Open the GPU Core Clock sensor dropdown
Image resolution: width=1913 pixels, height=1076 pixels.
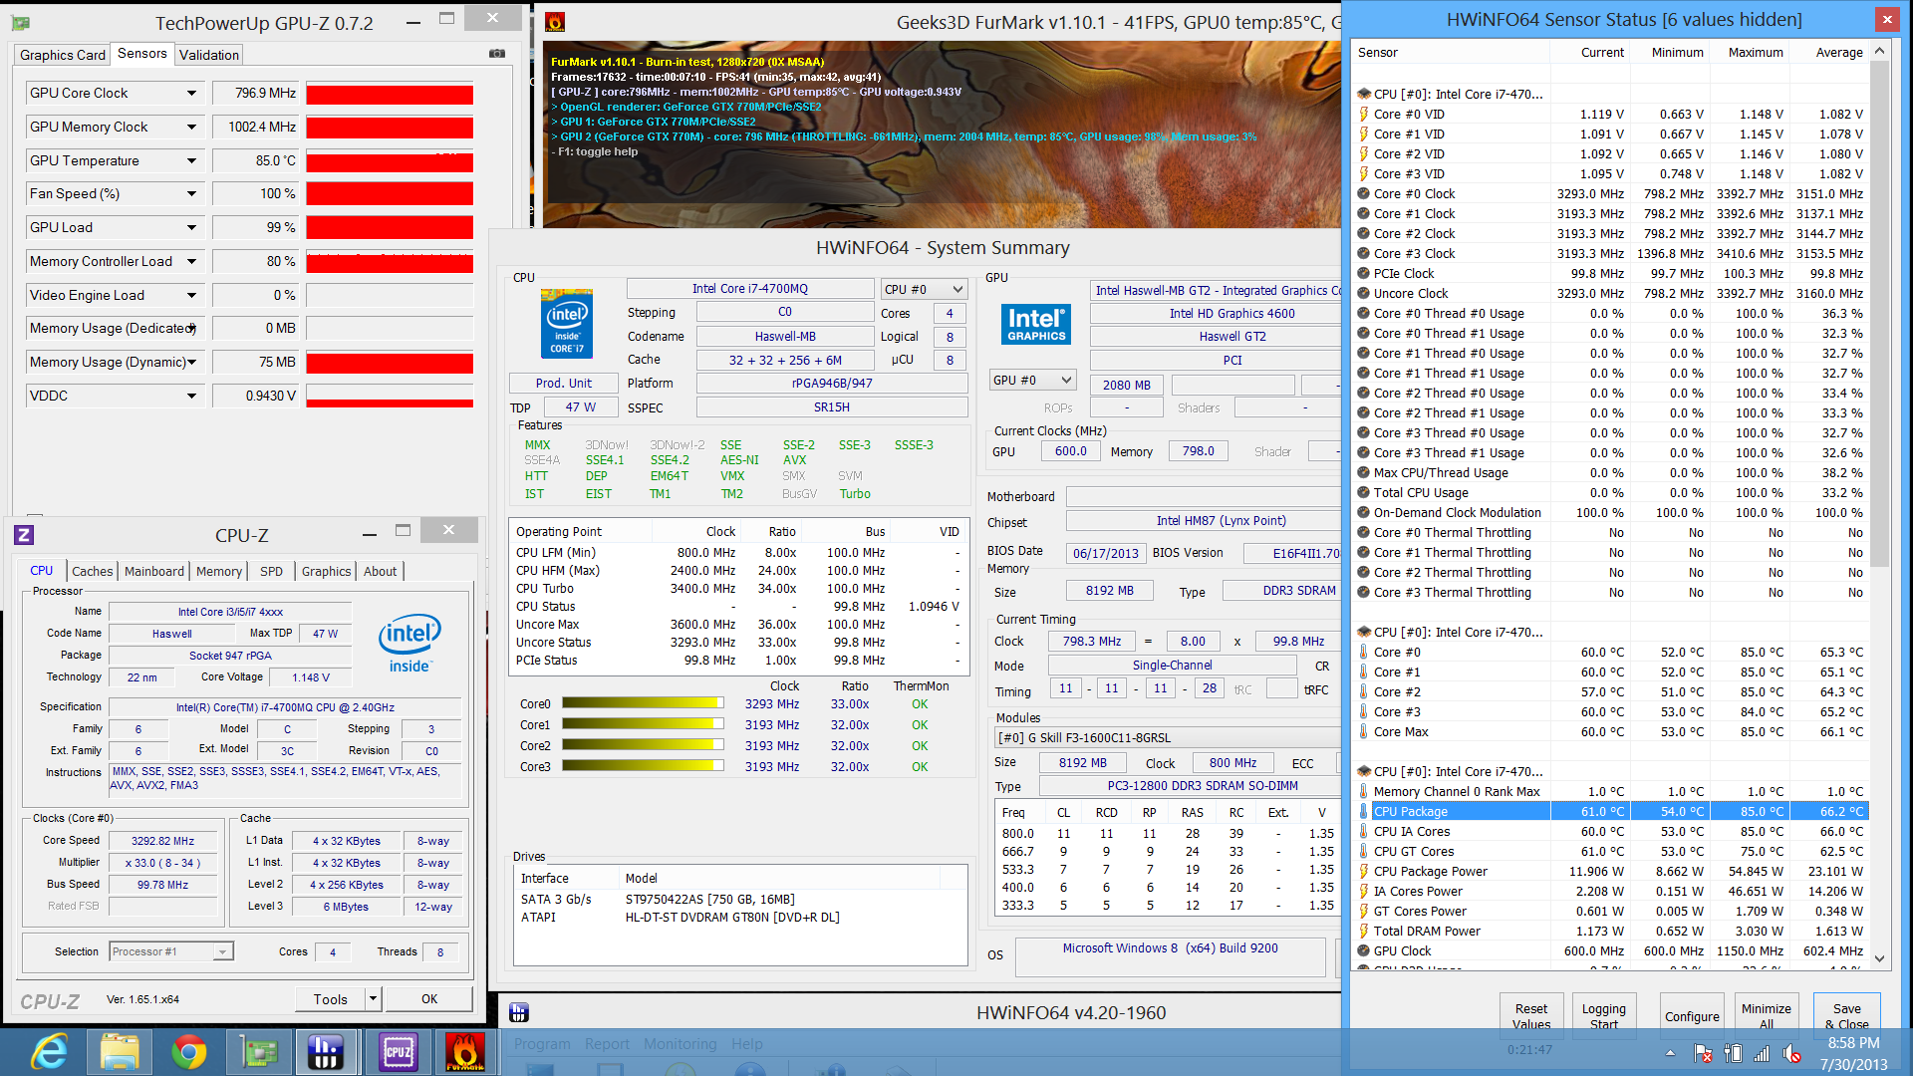click(x=191, y=93)
